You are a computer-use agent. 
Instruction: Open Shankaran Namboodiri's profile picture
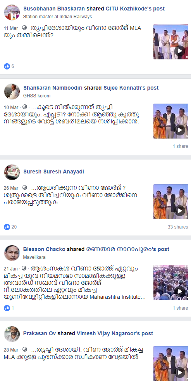tap(12, 91)
